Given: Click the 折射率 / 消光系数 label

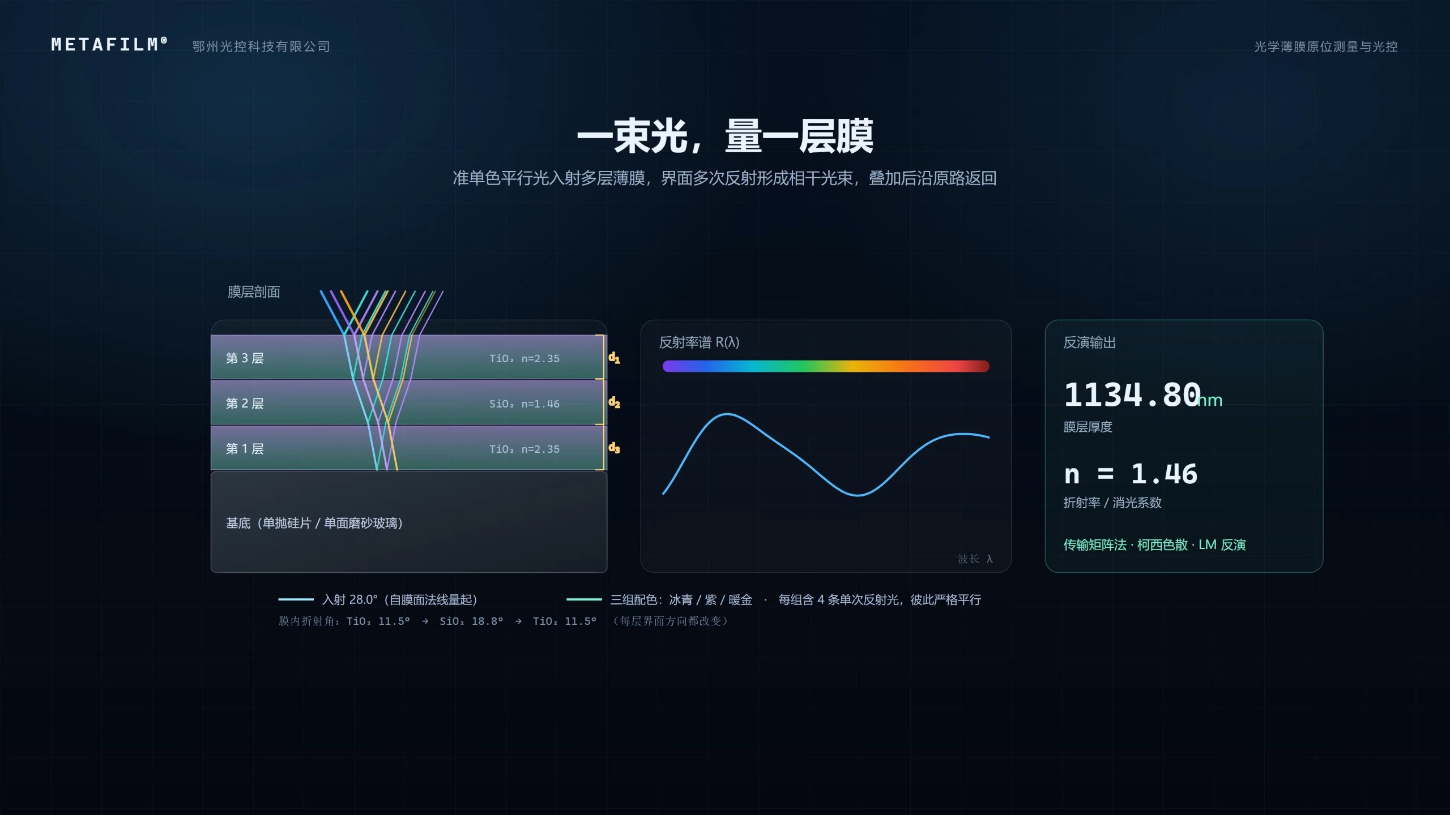Looking at the screenshot, I should (1112, 503).
